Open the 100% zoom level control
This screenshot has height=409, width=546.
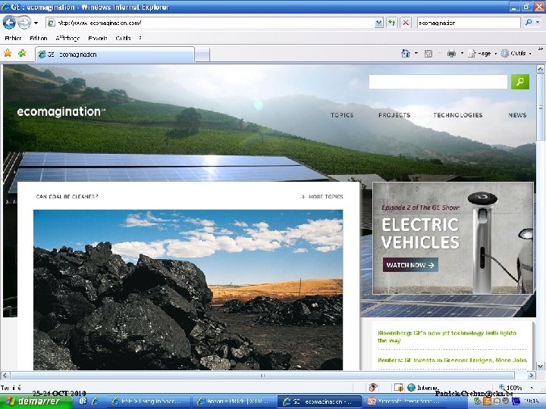point(516,388)
